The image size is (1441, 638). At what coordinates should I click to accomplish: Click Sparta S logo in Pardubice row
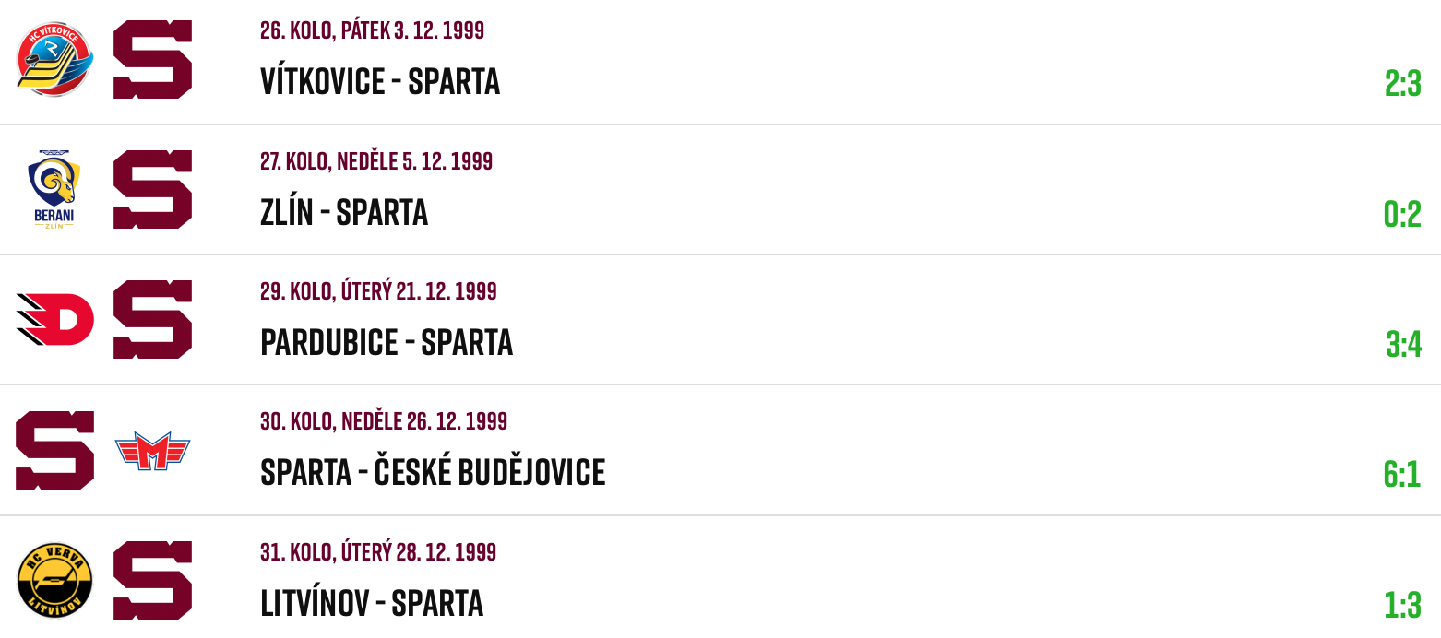152,319
